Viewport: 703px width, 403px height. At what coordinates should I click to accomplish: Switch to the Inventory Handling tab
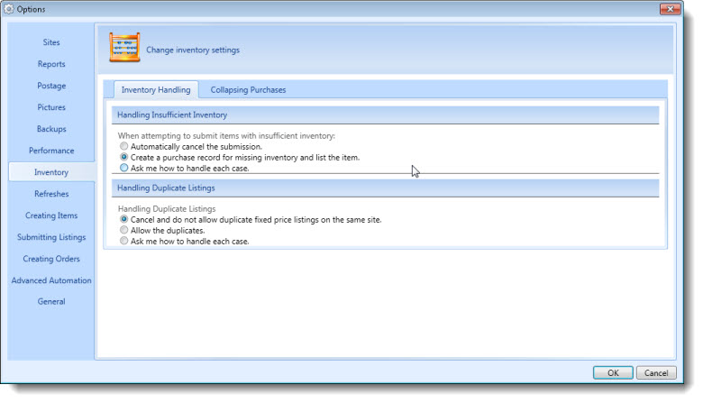tap(156, 89)
